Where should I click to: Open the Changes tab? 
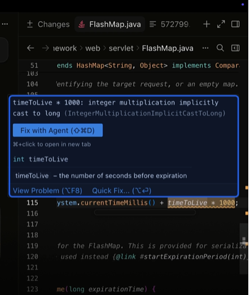(48, 24)
